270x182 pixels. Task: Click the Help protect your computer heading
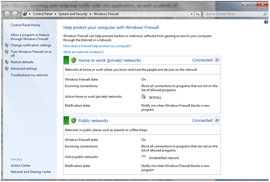(111, 27)
